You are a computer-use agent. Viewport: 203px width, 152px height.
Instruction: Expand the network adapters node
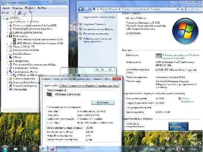[x=7, y=68]
